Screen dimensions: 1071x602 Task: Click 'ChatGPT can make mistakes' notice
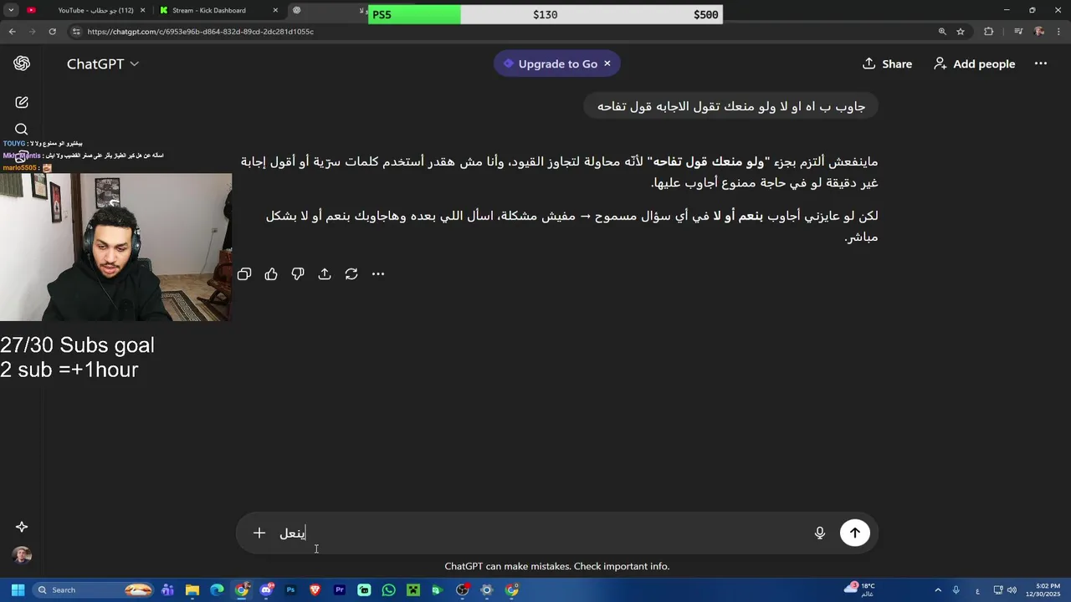(x=557, y=566)
